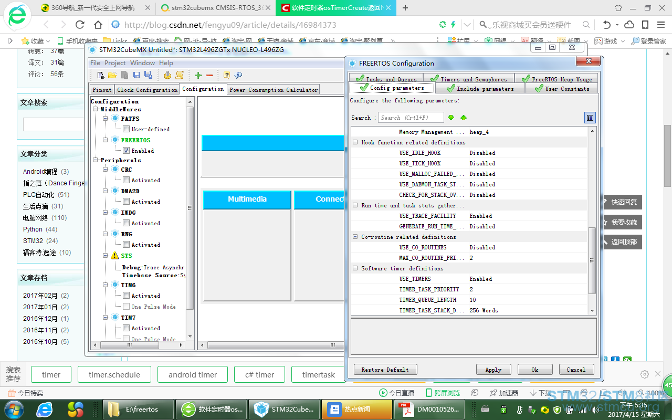The width and height of the screenshot is (672, 420).
Task: Click Ok in FREERTOS Configuration
Action: (x=535, y=370)
